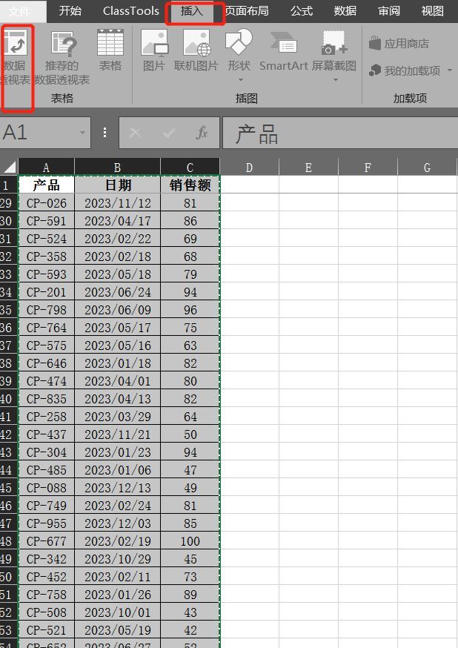The image size is (458, 648).
Task: Click the Screenshot (屏幕截图) icon
Action: click(x=334, y=42)
